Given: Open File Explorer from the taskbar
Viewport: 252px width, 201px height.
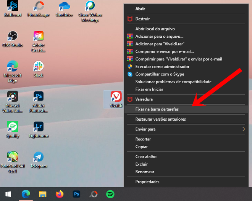Looking at the screenshot, I should click(43, 194).
